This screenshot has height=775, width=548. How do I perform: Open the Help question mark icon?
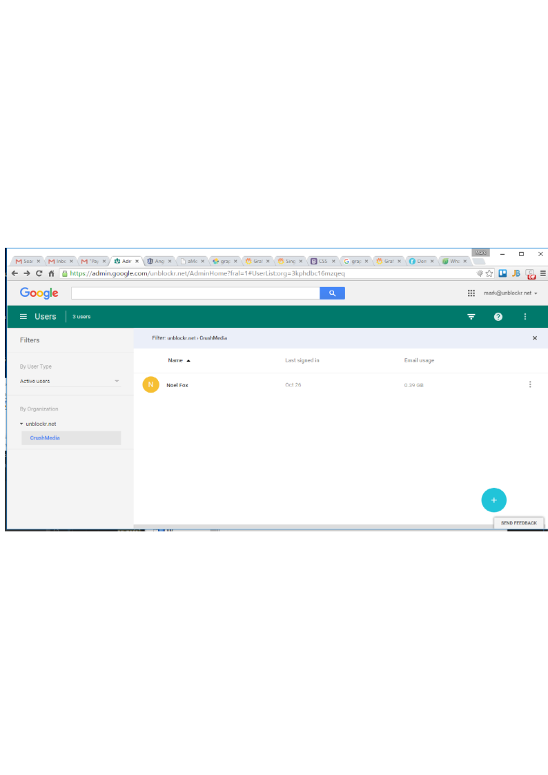[498, 317]
